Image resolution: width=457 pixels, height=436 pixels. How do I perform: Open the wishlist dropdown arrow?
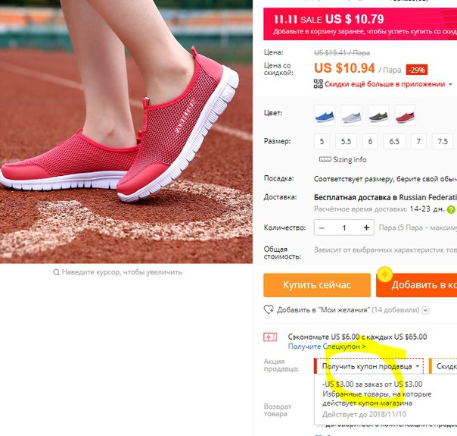point(425,310)
